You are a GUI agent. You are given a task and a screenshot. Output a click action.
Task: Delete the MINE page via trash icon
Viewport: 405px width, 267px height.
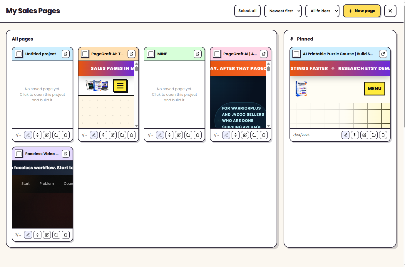(x=198, y=135)
